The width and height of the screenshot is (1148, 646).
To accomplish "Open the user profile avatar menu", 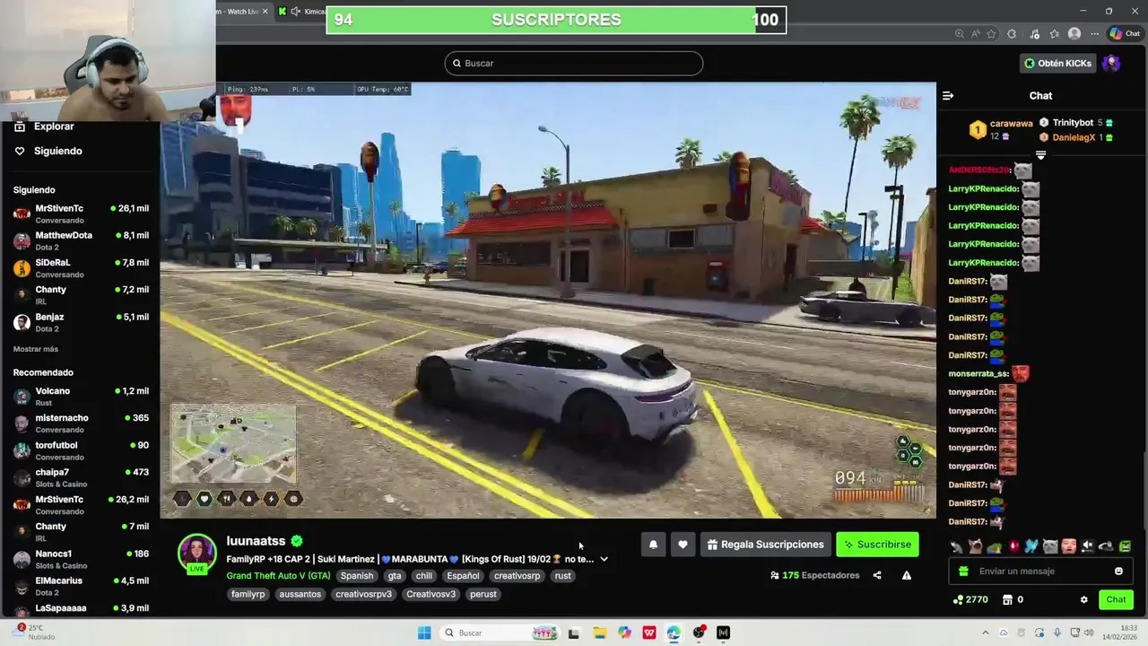I will tap(1111, 63).
